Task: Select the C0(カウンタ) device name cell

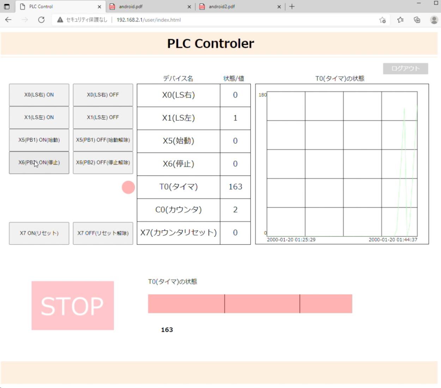Action: (179, 210)
